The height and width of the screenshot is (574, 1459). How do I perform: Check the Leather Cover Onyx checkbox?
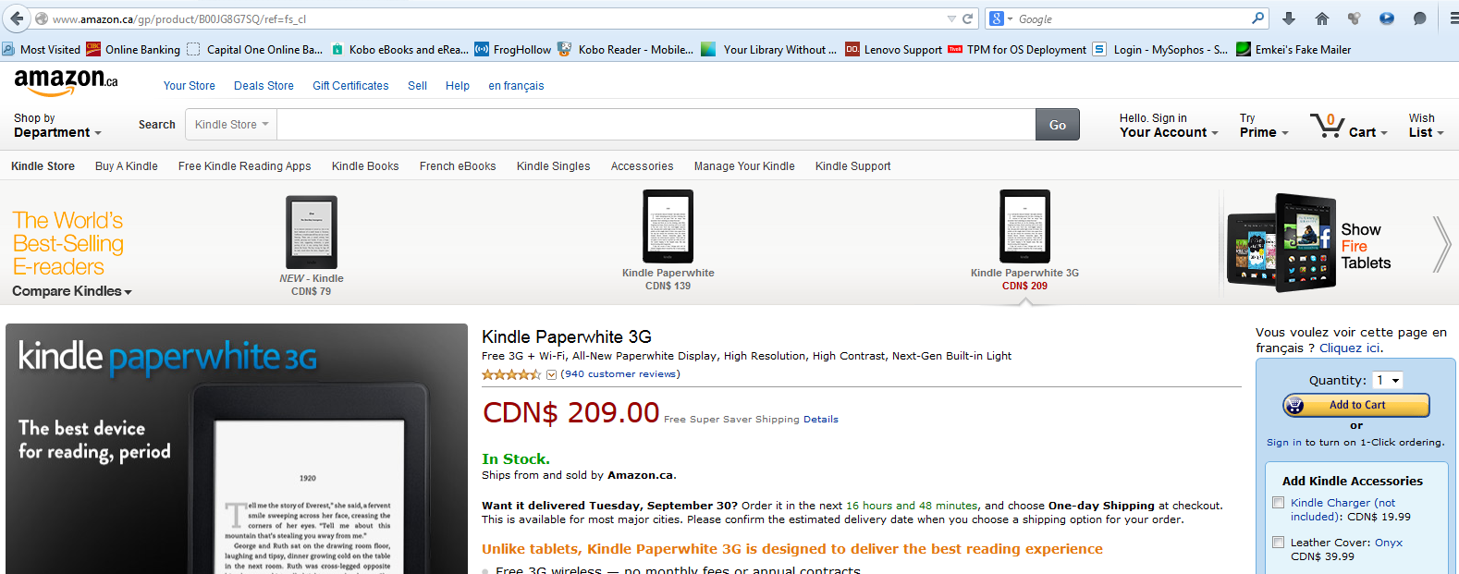(x=1278, y=543)
